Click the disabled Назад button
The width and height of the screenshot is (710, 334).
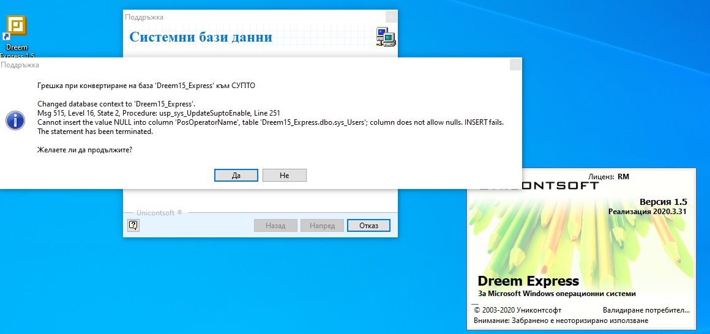click(x=275, y=225)
